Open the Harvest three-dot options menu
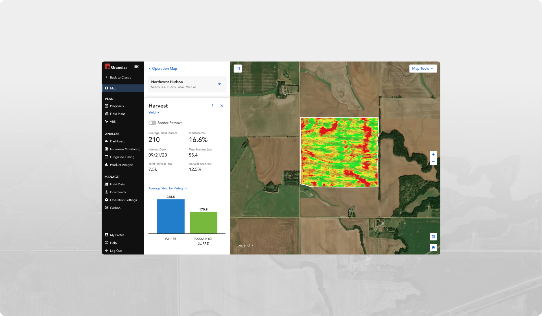542x316 pixels. (x=213, y=106)
